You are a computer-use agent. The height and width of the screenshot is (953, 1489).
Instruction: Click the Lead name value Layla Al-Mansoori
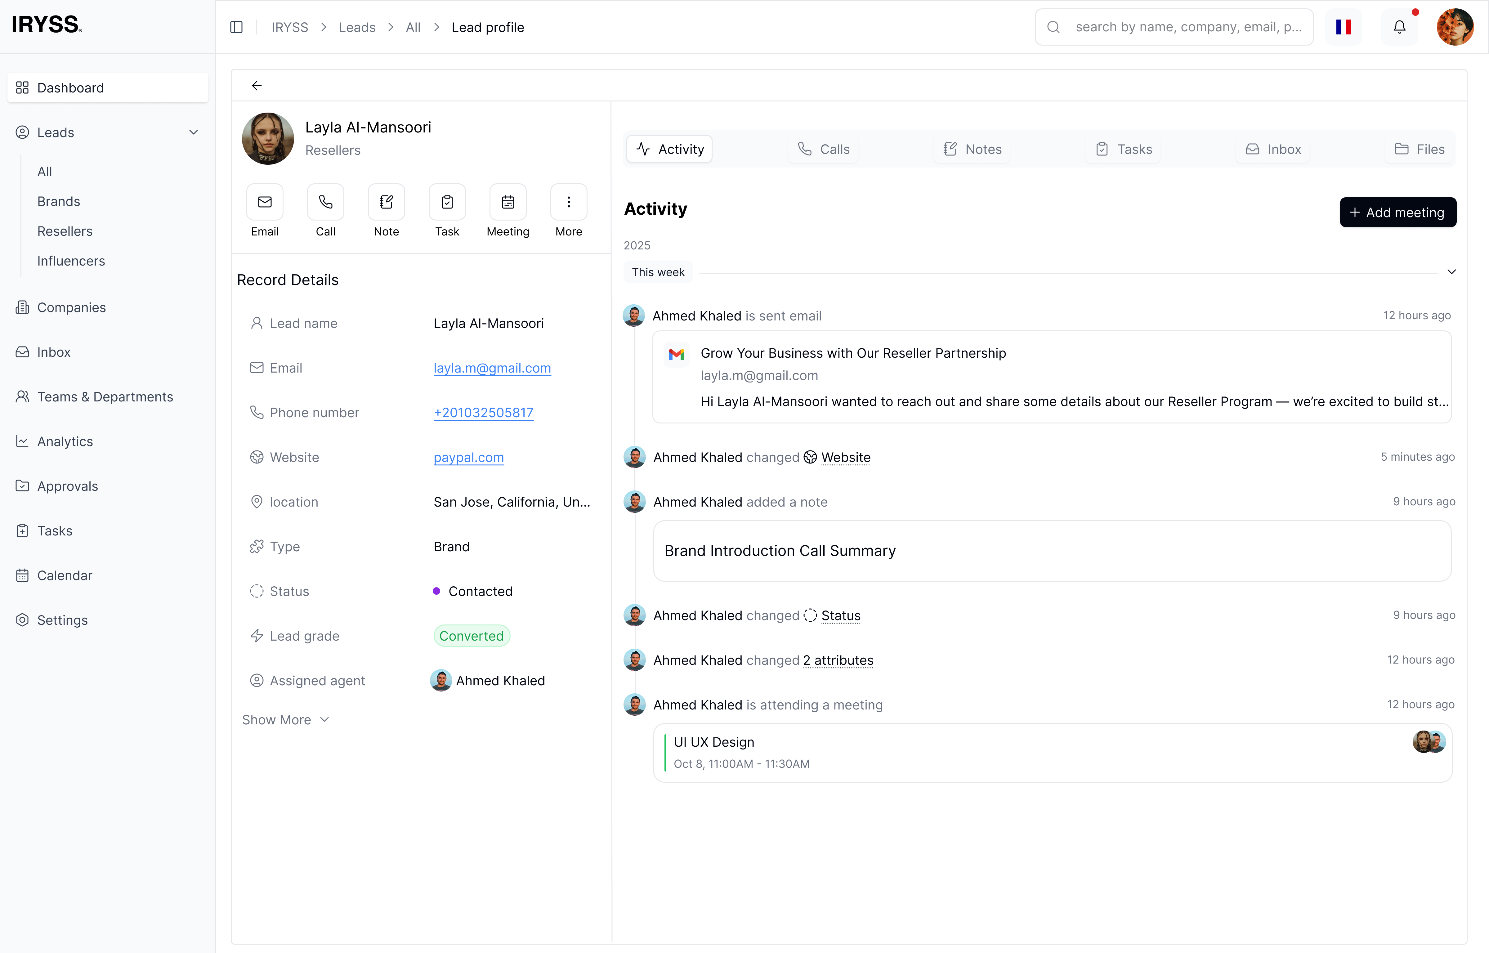point(489,324)
